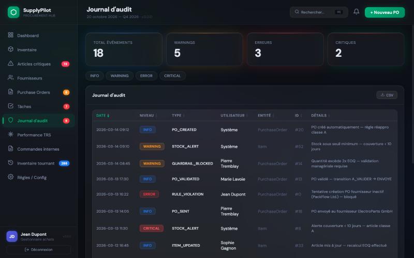Open Fournisseurs menu item

click(38, 78)
